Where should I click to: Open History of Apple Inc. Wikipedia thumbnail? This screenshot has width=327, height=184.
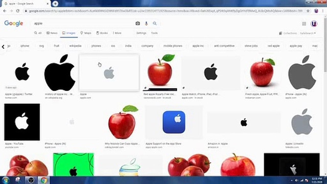coord(60,73)
